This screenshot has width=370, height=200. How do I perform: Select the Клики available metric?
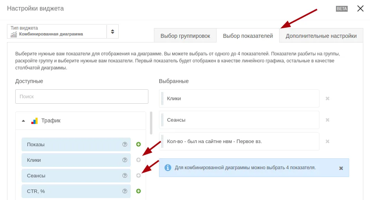click(x=76, y=160)
